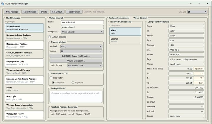
Task: Click the Tc value 373.95
Action: pos(180,78)
